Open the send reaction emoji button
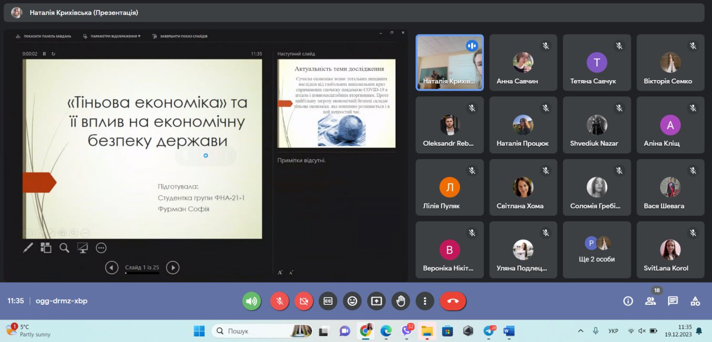The image size is (712, 342). pyautogui.click(x=352, y=301)
